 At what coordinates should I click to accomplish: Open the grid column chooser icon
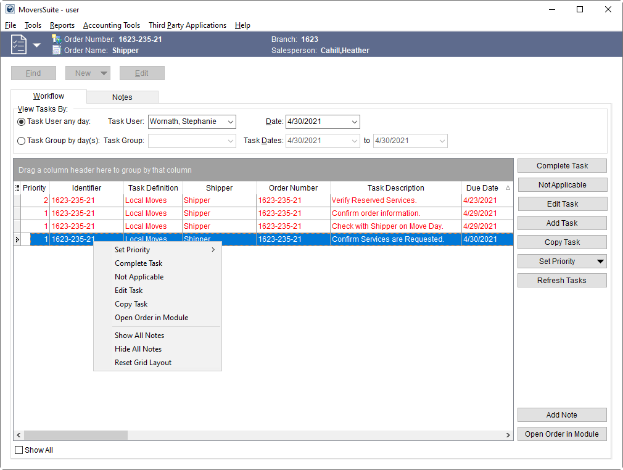(17, 188)
